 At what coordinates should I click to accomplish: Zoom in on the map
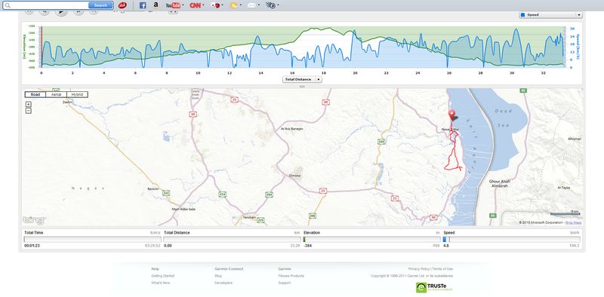point(29,104)
